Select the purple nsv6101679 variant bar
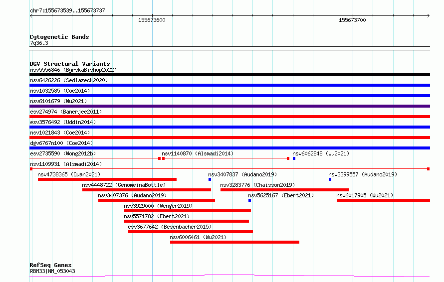 [229, 106]
